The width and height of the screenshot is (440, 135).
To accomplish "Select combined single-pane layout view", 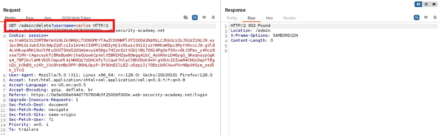I will pyautogui.click(x=433, y=4).
